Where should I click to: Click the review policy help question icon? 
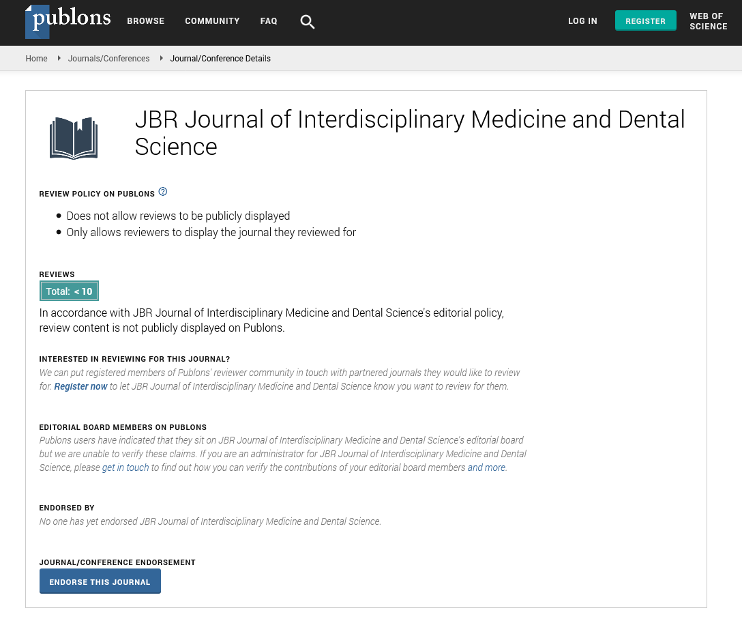click(x=163, y=192)
